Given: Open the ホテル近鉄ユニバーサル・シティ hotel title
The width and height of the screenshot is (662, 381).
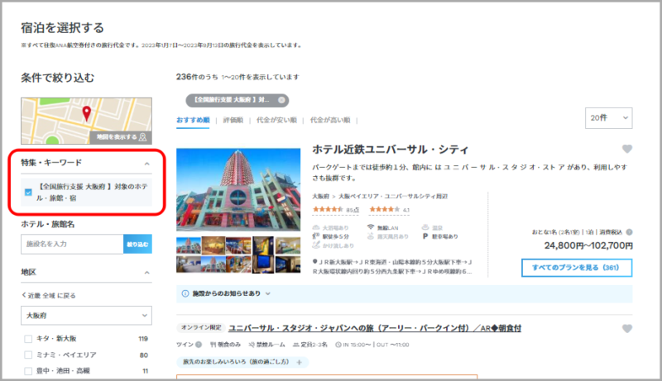Looking at the screenshot, I should tap(391, 150).
